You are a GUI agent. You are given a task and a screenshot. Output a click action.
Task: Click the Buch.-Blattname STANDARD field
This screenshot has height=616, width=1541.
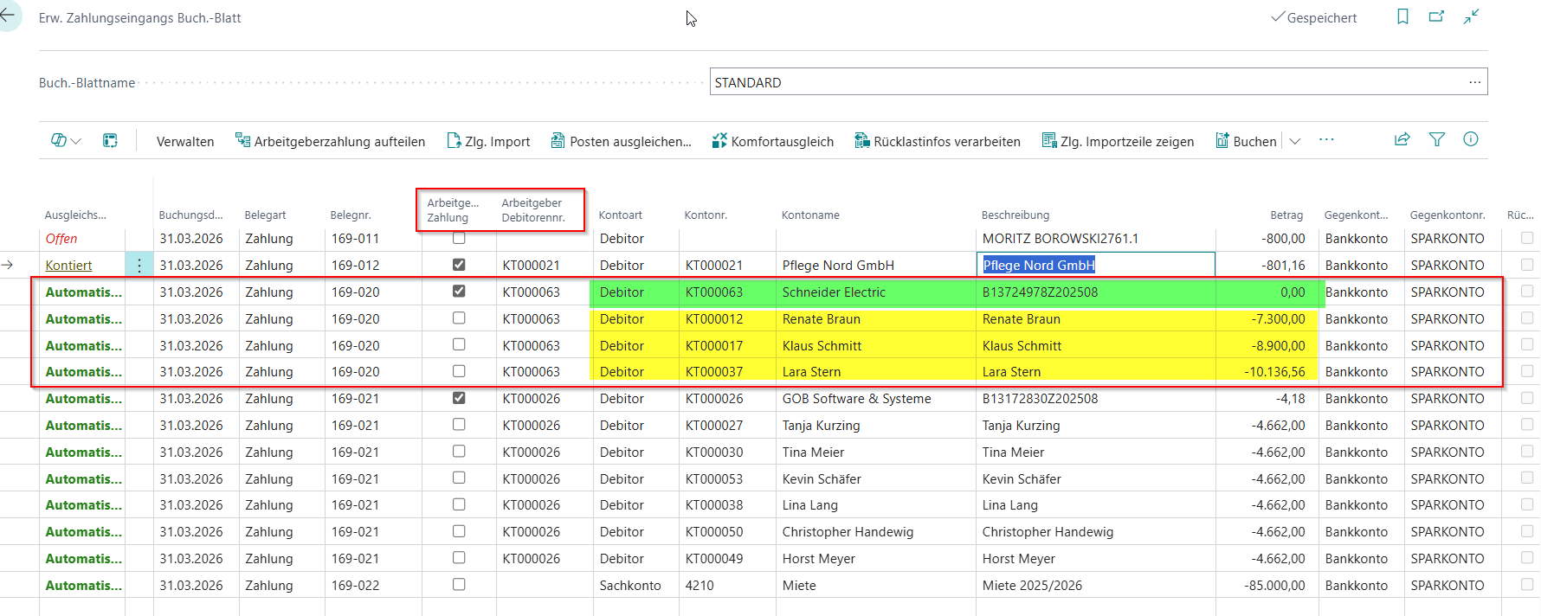point(1099,82)
